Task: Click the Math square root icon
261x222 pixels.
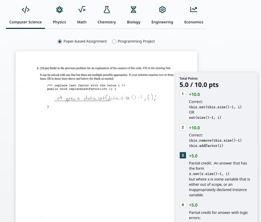Action: (x=82, y=10)
